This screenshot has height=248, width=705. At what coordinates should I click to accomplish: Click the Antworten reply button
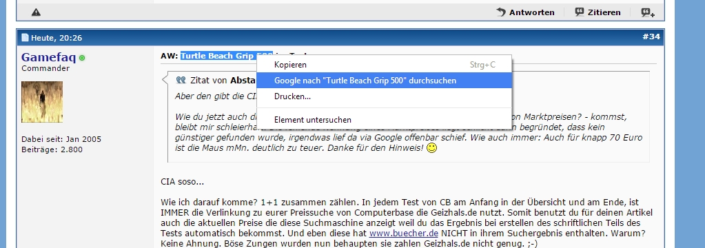click(525, 12)
